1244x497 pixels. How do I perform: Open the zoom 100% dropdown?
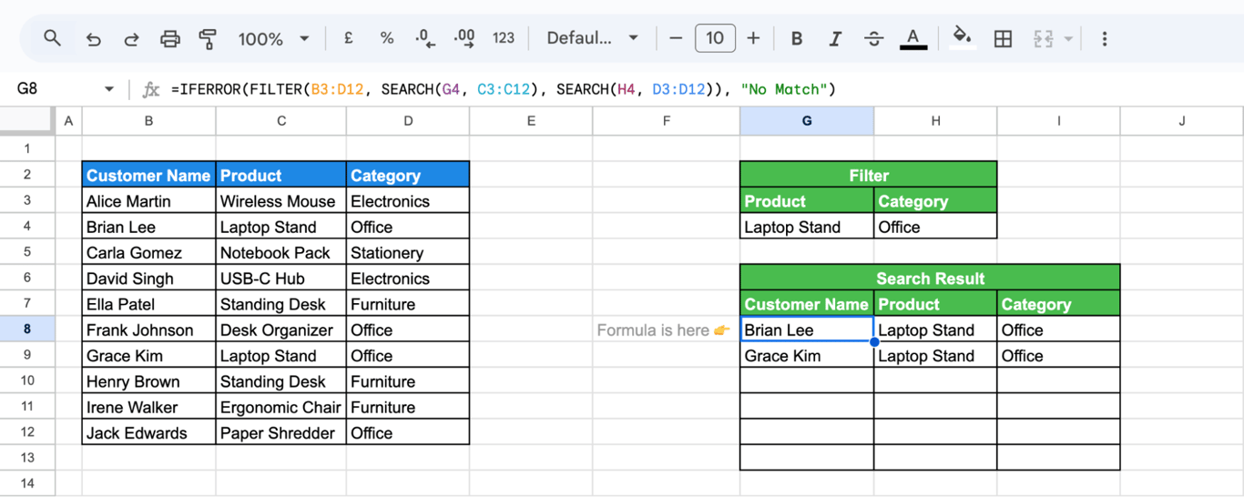273,38
